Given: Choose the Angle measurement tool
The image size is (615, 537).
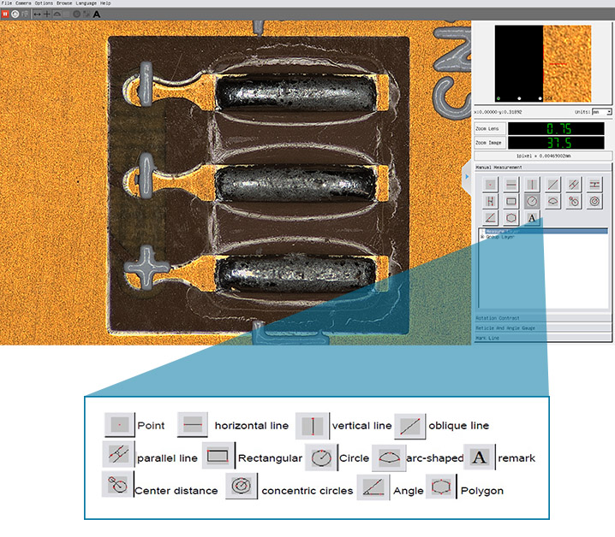Looking at the screenshot, I should coord(490,218).
